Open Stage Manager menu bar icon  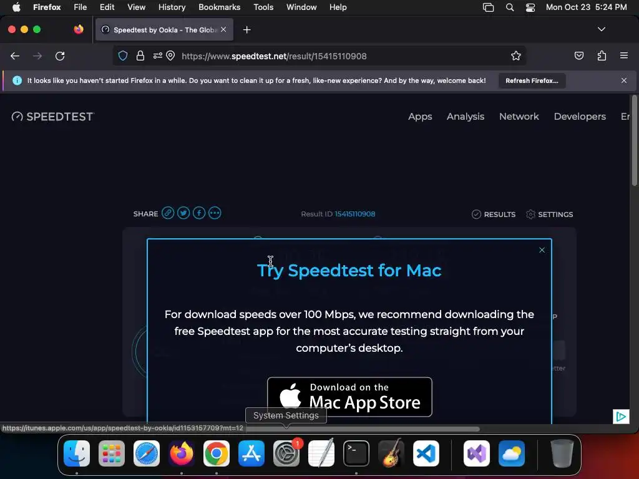tap(488, 7)
